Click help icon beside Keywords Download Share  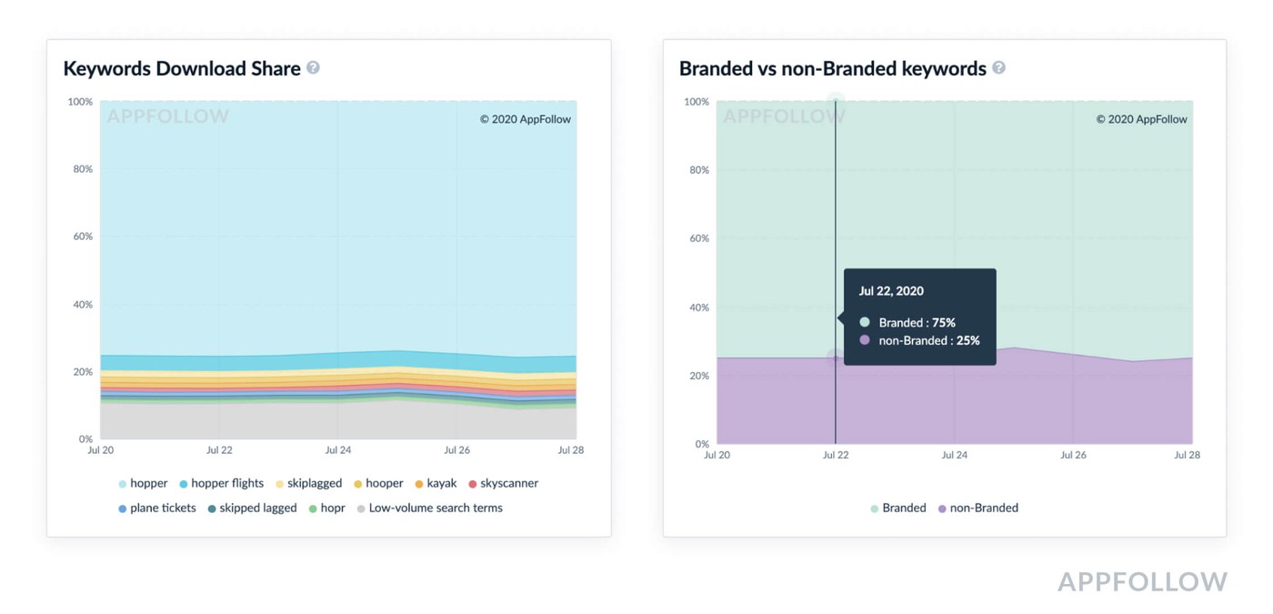coord(313,67)
